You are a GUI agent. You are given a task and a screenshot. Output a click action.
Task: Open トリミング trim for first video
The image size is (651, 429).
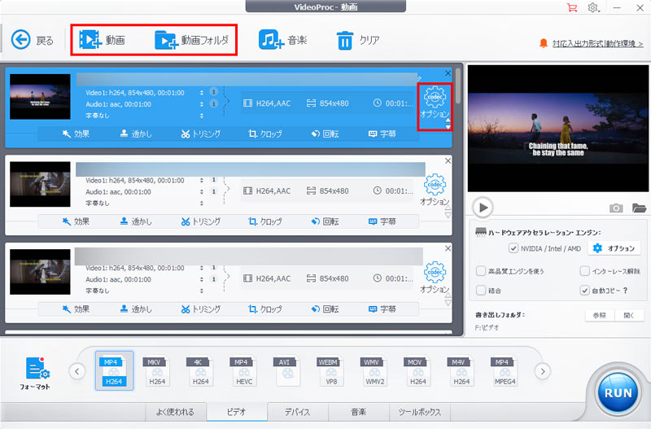pos(200,134)
